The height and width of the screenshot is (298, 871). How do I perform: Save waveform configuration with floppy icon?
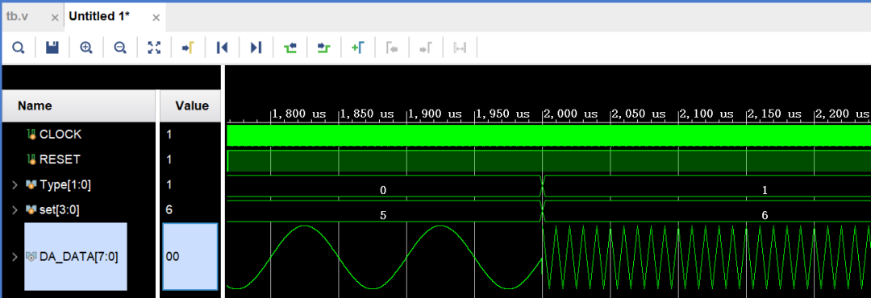click(x=52, y=48)
